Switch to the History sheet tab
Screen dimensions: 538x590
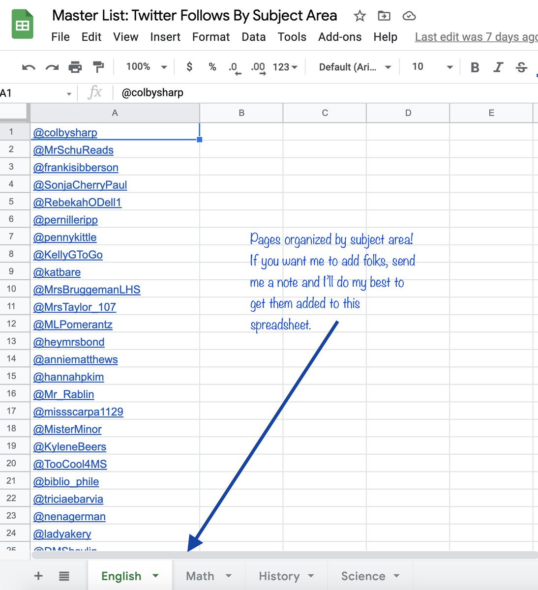coord(279,576)
